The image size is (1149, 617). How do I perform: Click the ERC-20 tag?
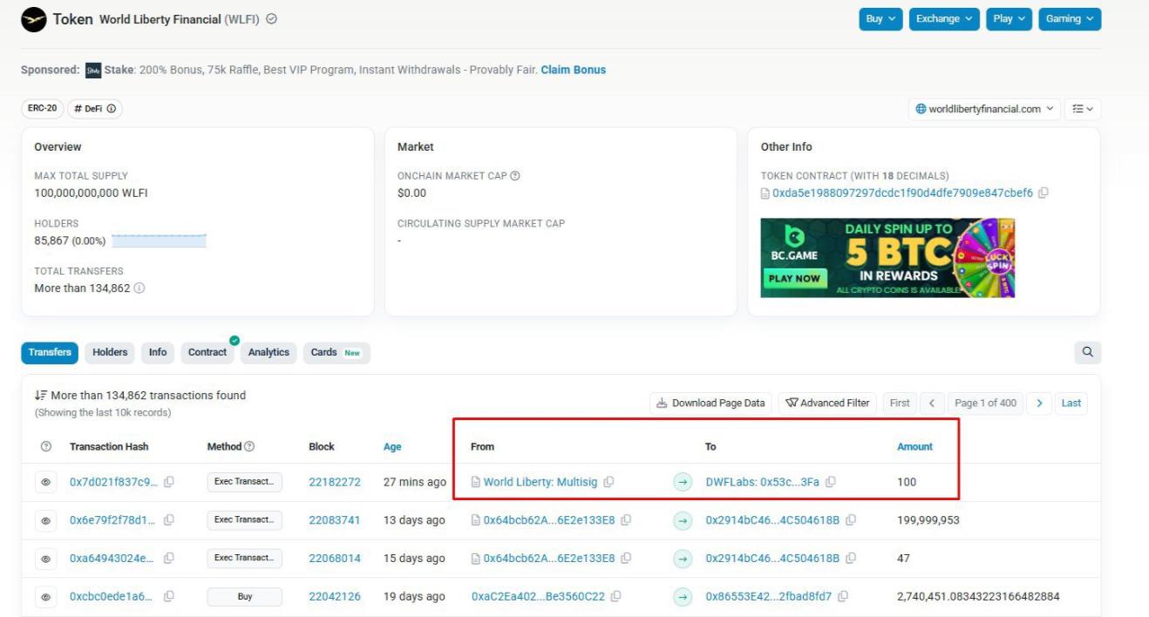coord(41,109)
